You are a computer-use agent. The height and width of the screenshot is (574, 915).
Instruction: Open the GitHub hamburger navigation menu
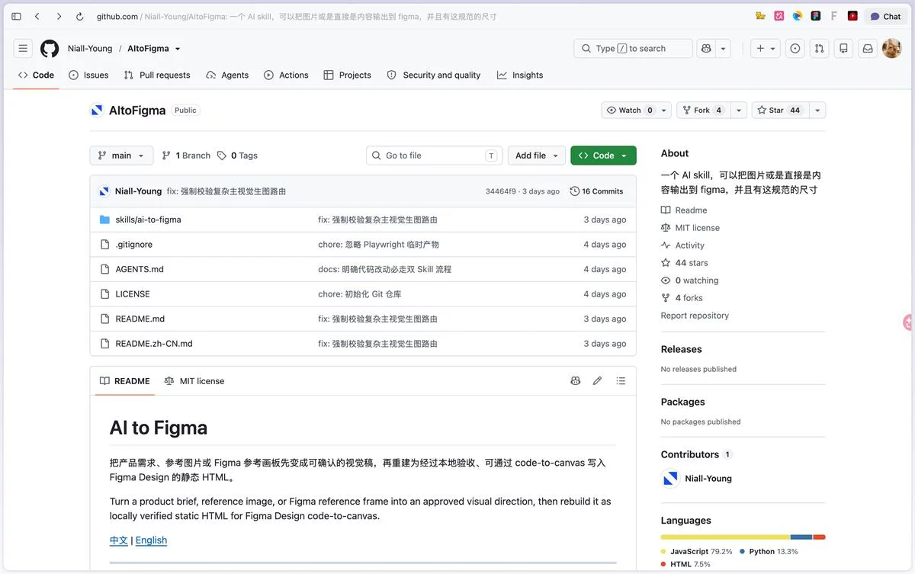click(x=23, y=48)
